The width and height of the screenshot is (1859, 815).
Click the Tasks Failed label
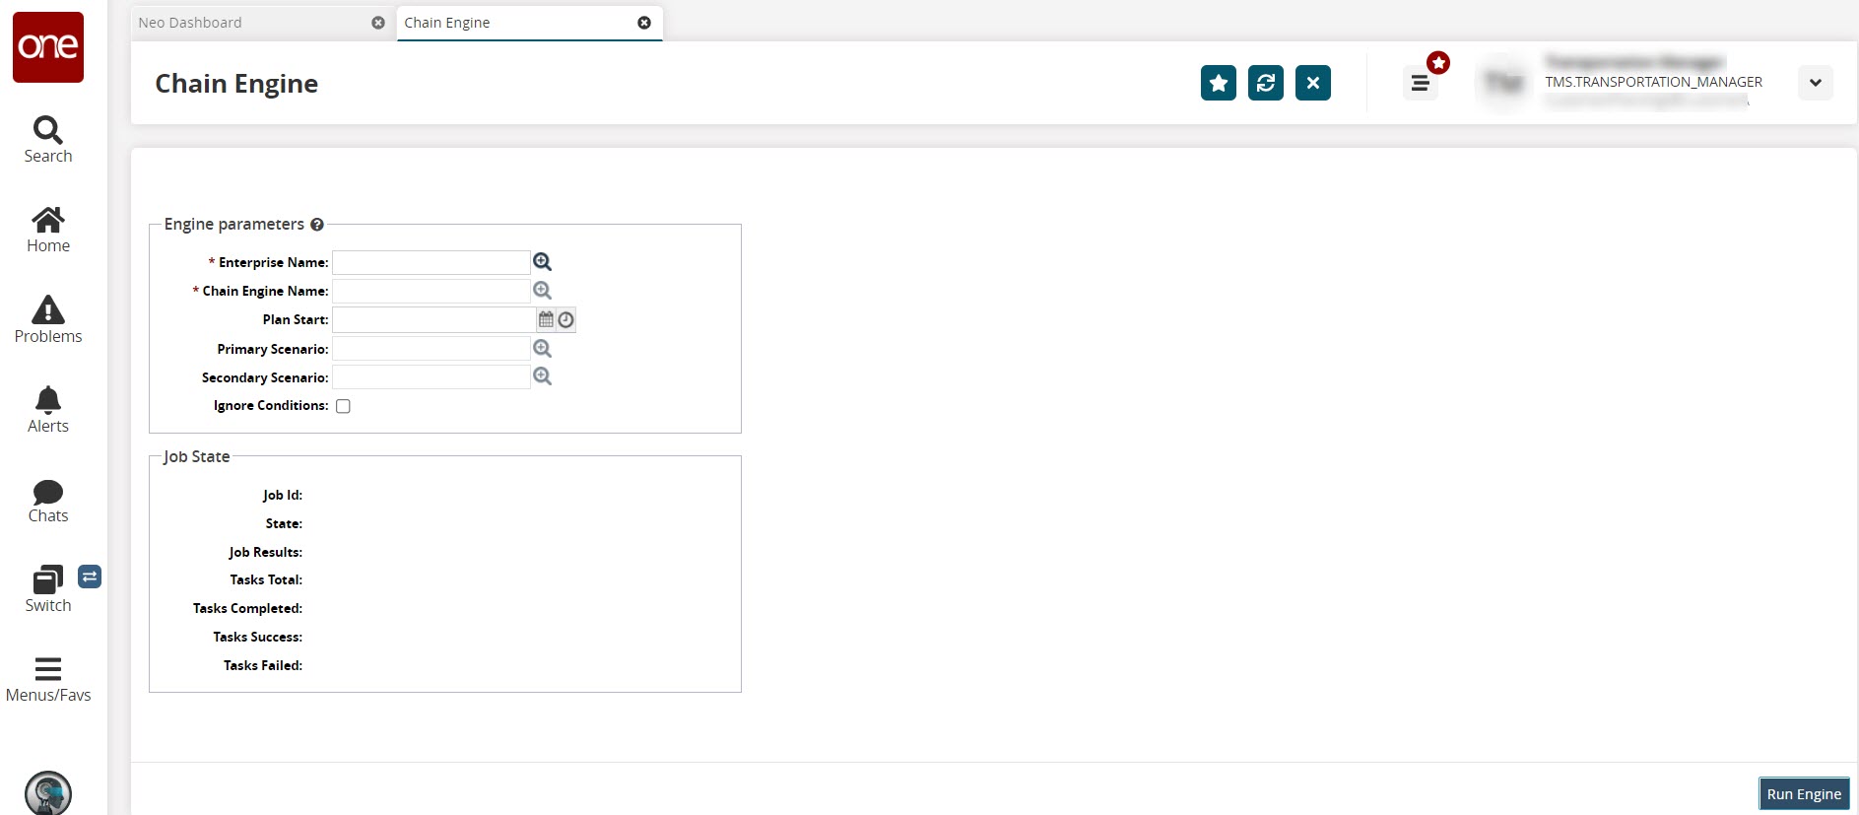point(263,666)
